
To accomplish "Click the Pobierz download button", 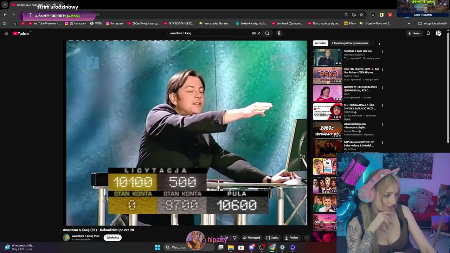I will [x=291, y=238].
